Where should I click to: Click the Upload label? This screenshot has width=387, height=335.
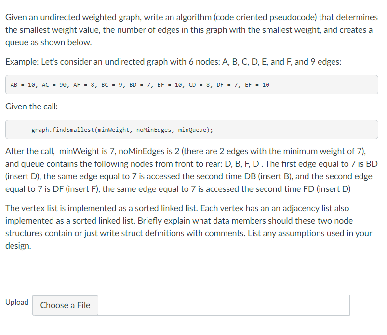tap(16, 302)
